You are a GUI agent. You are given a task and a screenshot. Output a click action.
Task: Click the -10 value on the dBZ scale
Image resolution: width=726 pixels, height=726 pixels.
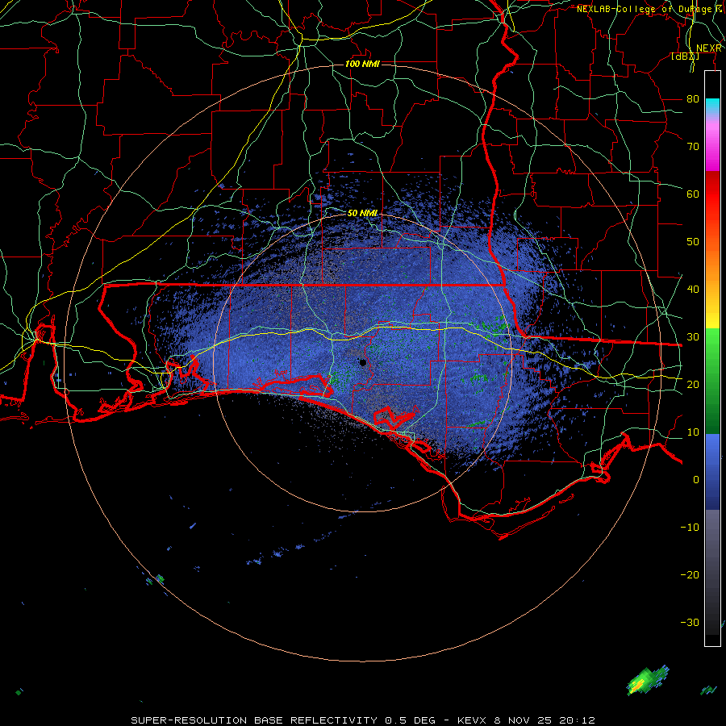tap(690, 527)
